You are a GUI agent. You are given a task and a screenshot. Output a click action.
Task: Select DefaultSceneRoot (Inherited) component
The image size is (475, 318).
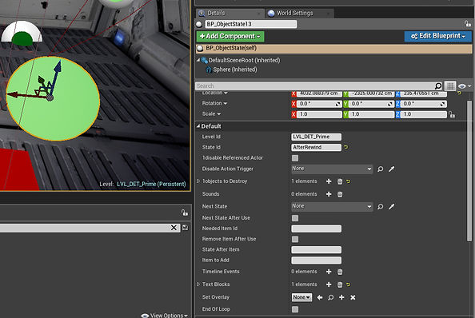244,60
